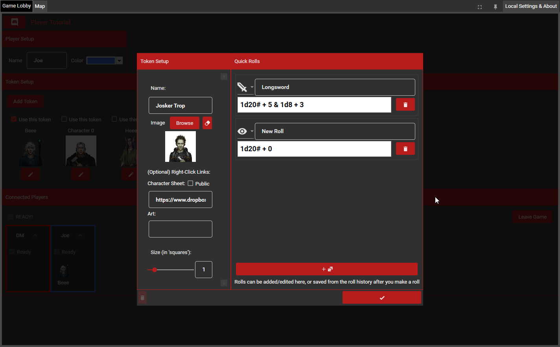Click the scroll down arrow in token panel

(224, 283)
